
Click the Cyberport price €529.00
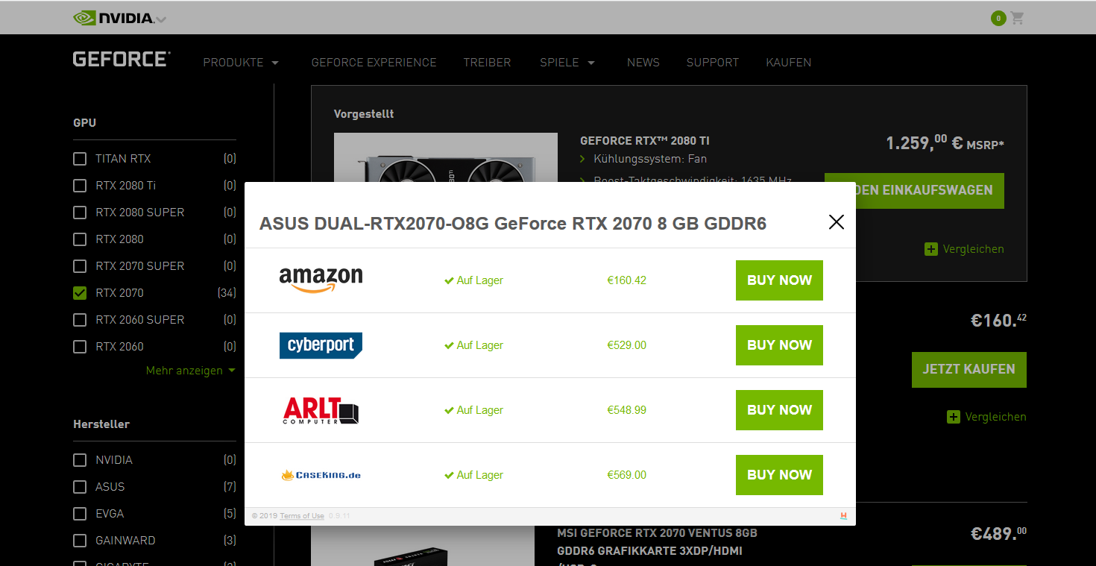click(x=626, y=345)
